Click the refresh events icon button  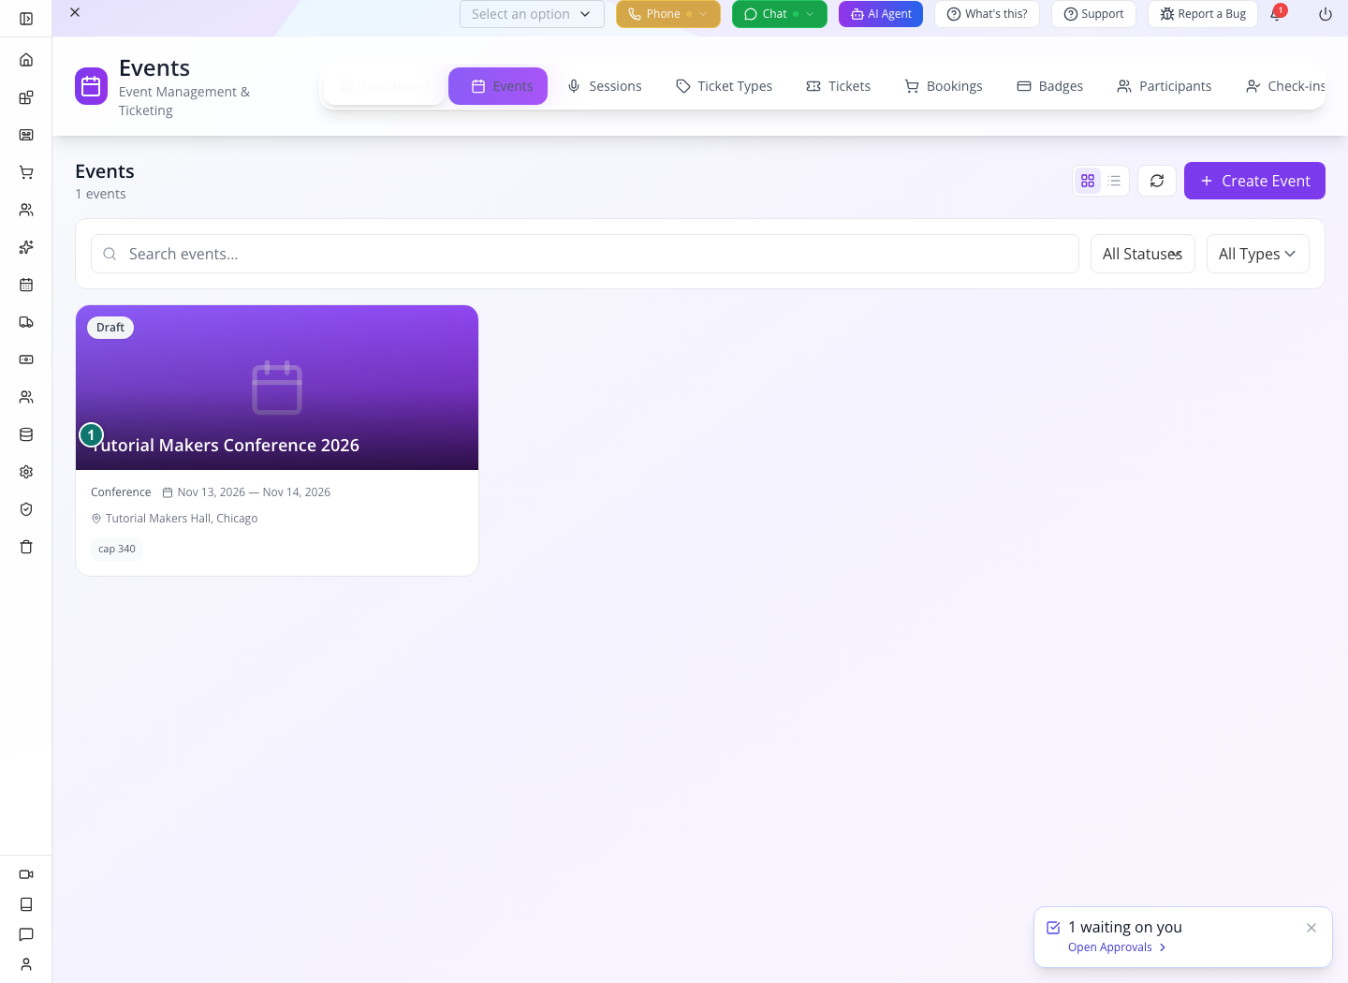click(x=1157, y=181)
